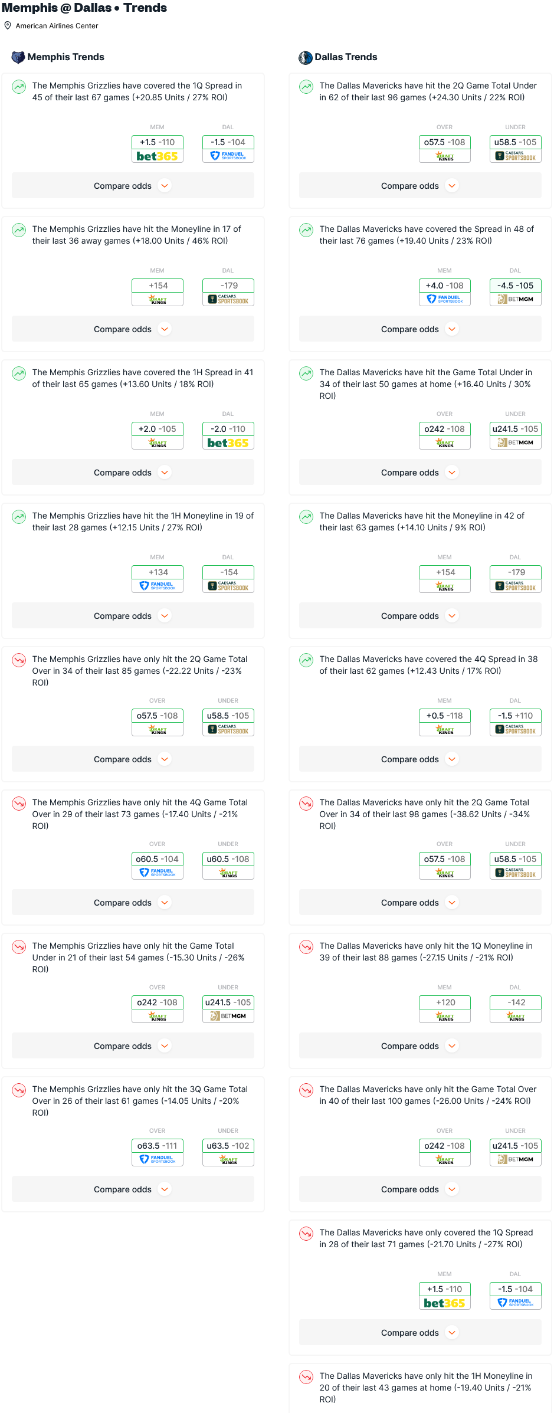Click the Memphis Grizzlies logo icon

coord(18,57)
